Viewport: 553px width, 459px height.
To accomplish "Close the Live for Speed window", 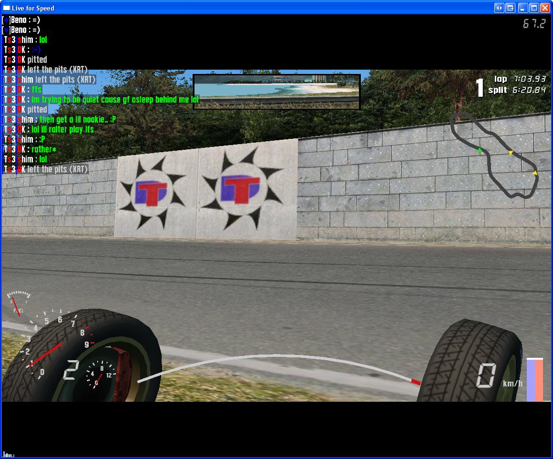I will click(545, 8).
